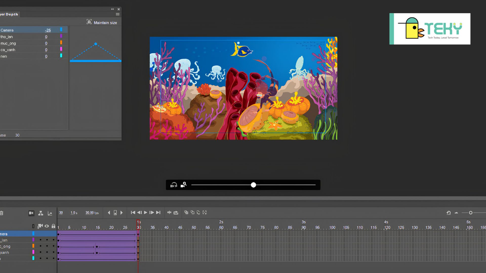Open the modify markers icon
486x273 pixels.
pos(205,212)
